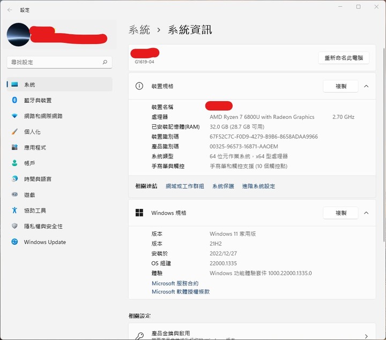Click the gamepad icon for 遊戲
This screenshot has height=340, width=386.
(x=14, y=194)
